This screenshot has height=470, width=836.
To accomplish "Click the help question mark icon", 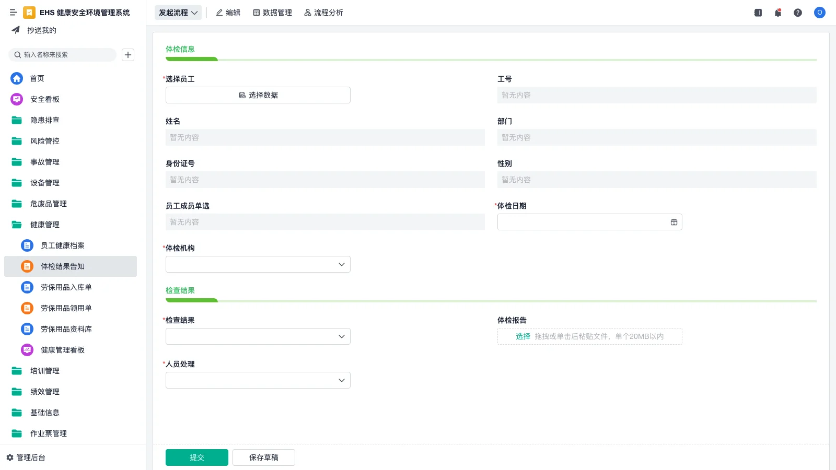I will (x=798, y=13).
